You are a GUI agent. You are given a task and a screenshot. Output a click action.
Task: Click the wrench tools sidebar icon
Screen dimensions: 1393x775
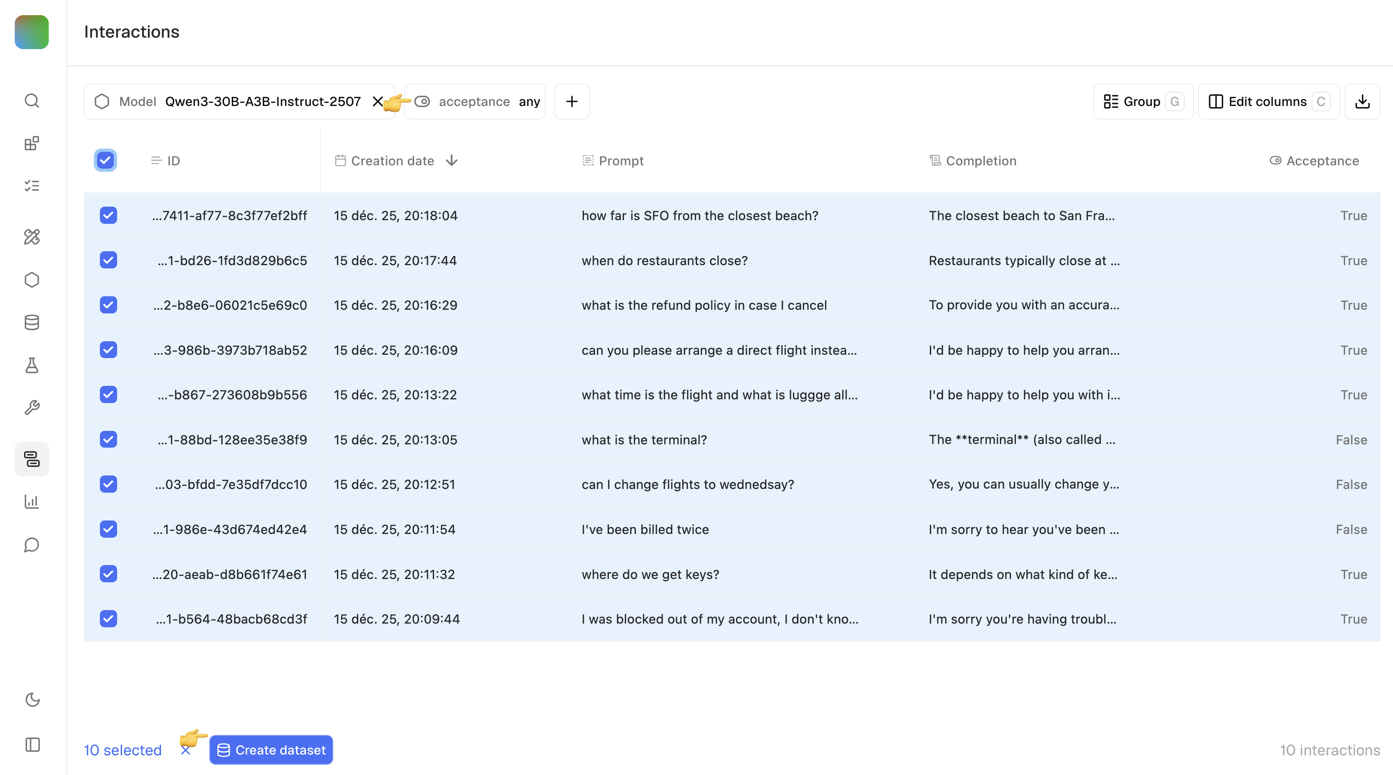click(32, 408)
